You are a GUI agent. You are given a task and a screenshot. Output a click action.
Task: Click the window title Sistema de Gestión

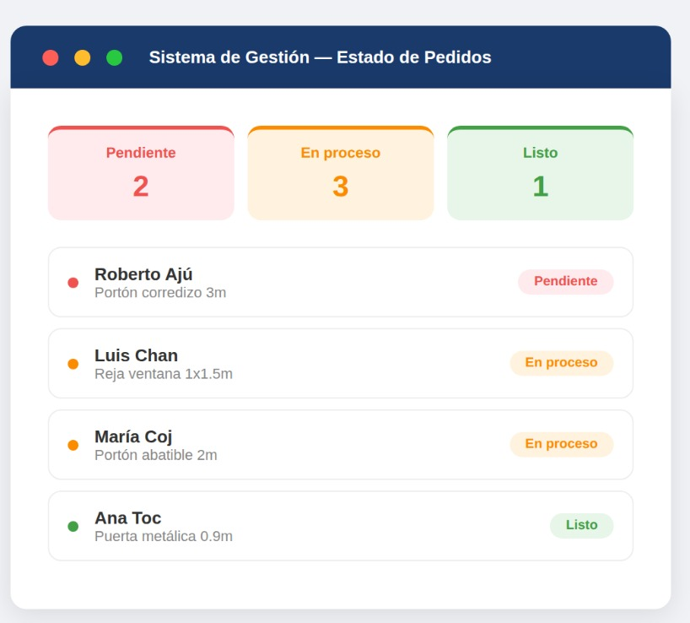tap(320, 57)
